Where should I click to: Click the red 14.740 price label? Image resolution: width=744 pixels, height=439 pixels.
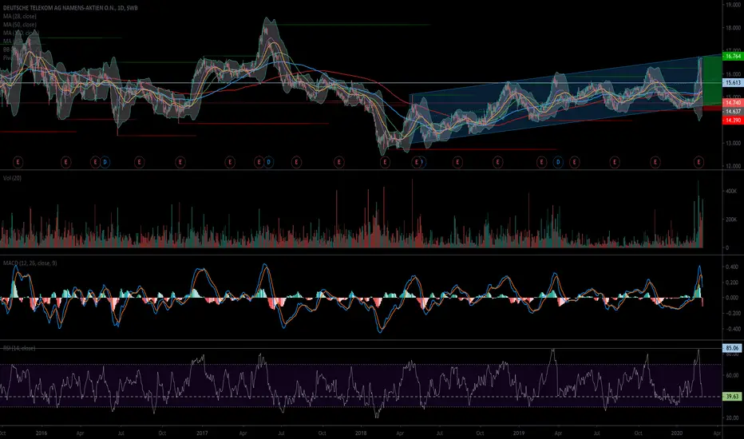[733, 102]
